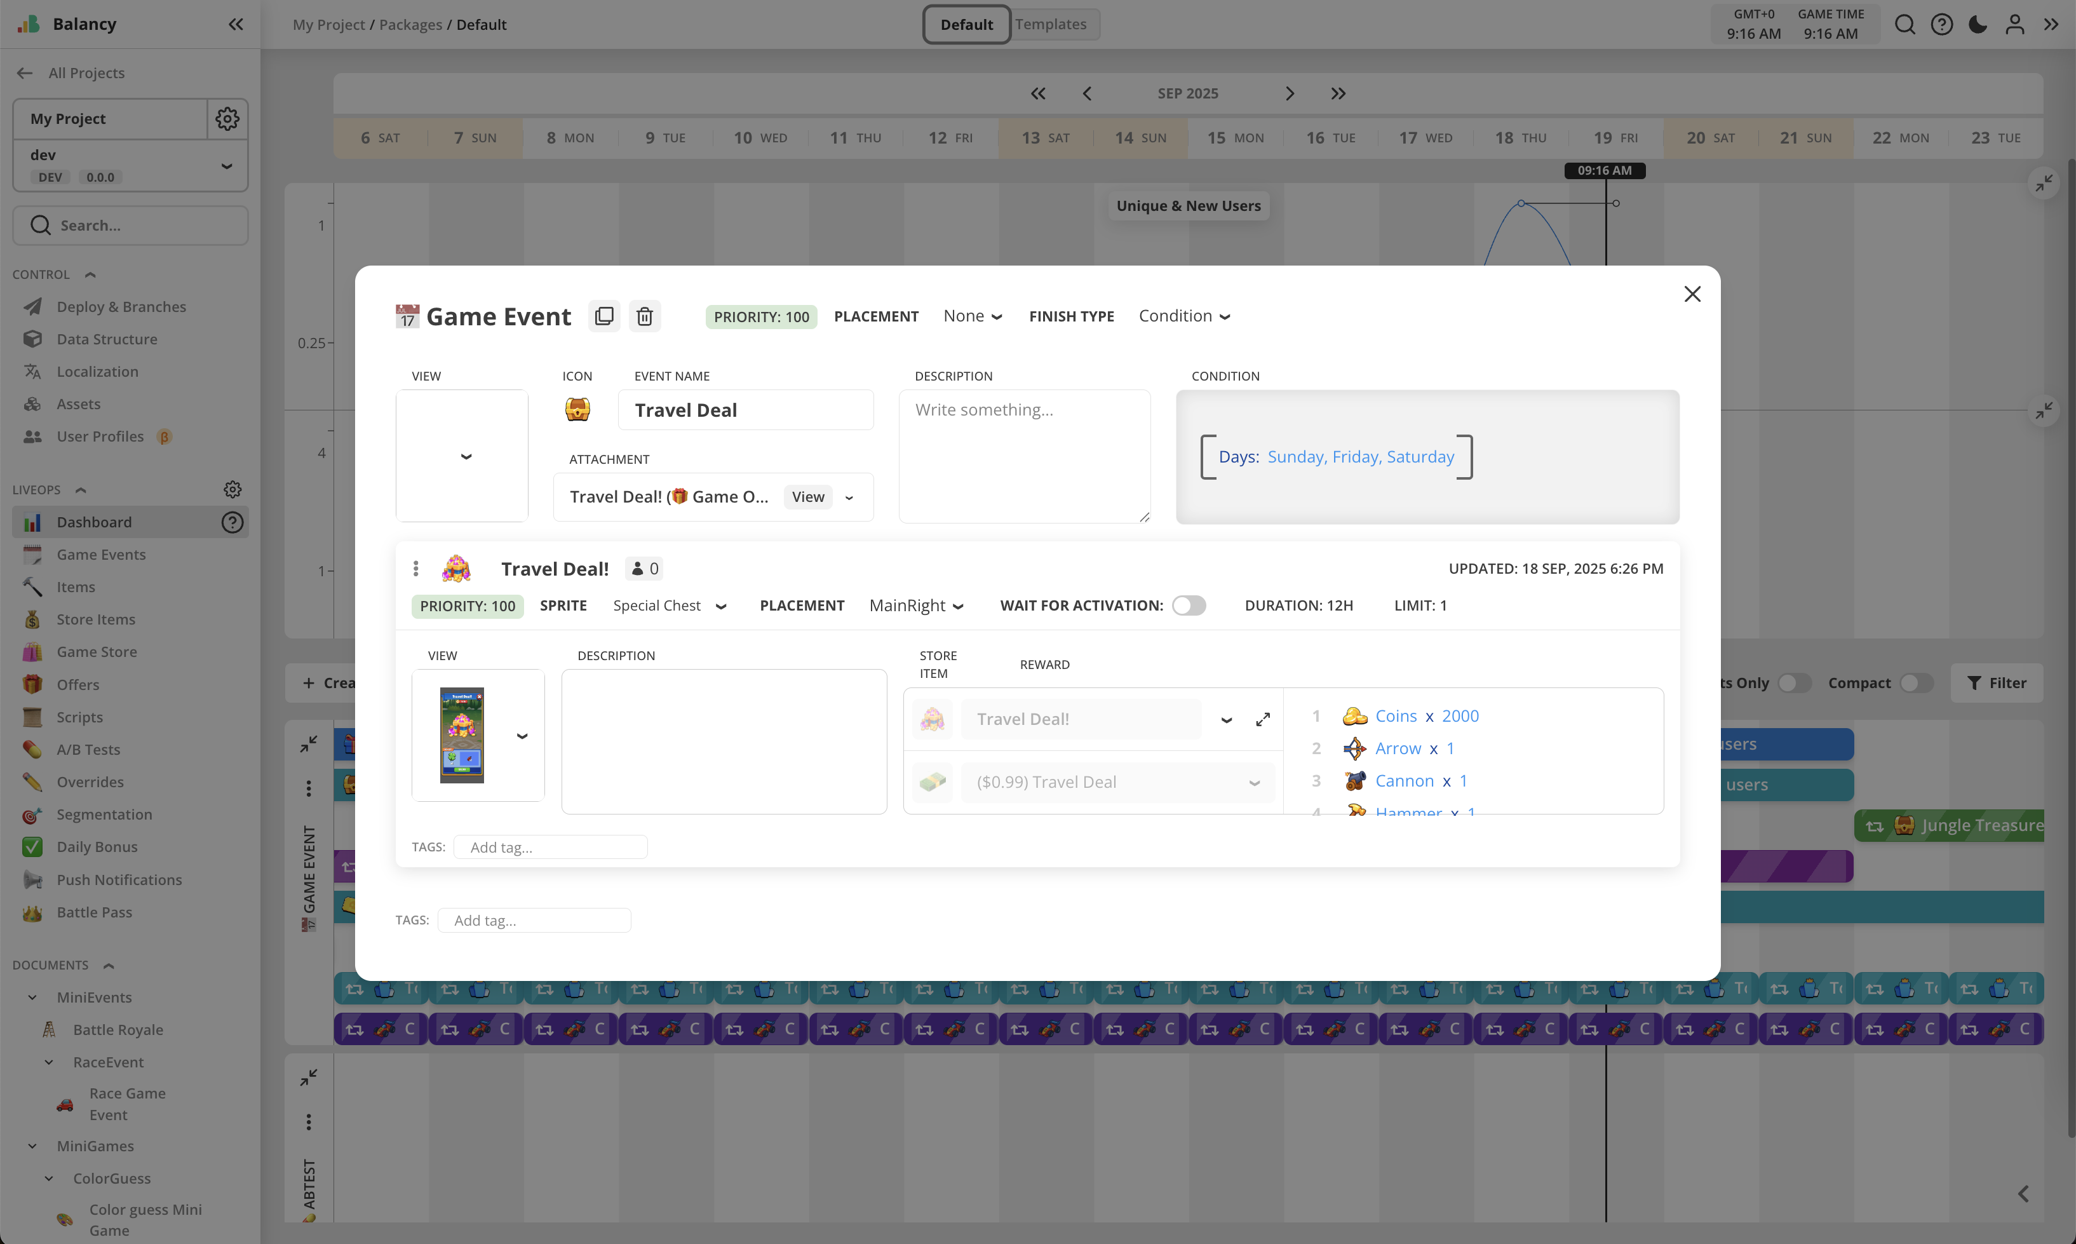
Task: Click the LiveOps settings gear icon
Action: 232,489
